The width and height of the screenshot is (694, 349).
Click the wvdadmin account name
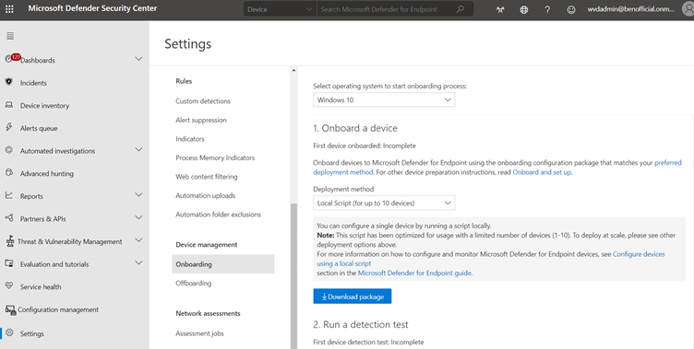pos(630,9)
